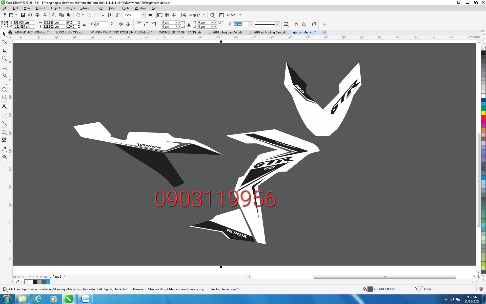Toggle full-screen preview
The width and height of the screenshot is (486, 304).
click(x=150, y=15)
